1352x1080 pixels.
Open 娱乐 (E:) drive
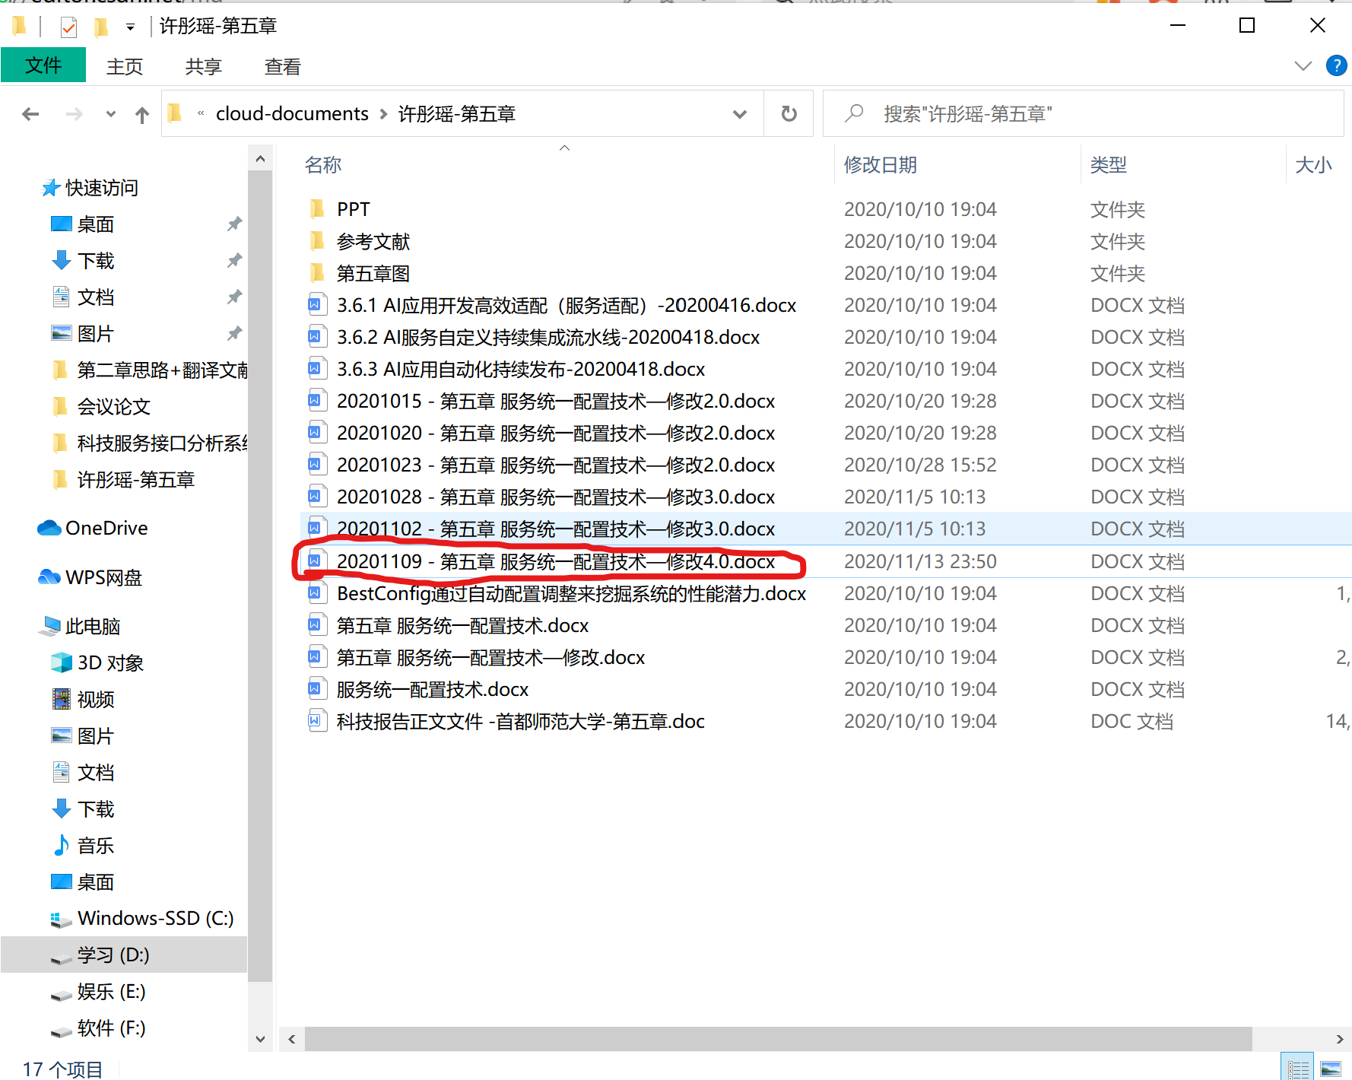(111, 991)
